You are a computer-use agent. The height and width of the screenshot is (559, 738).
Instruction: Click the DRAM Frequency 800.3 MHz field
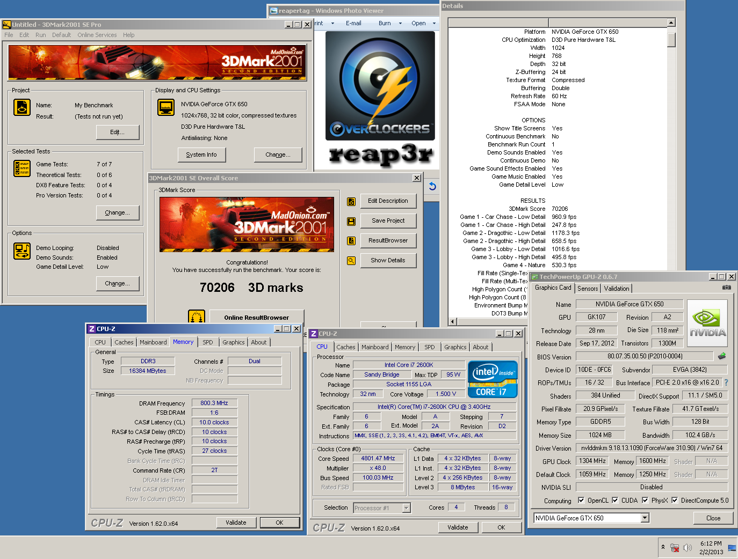[214, 403]
